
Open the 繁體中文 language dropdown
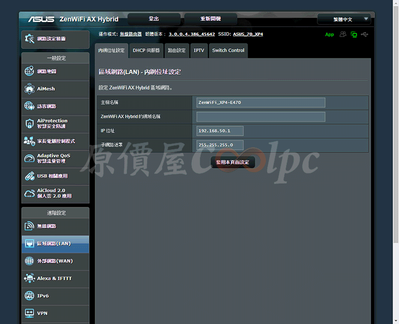point(344,19)
